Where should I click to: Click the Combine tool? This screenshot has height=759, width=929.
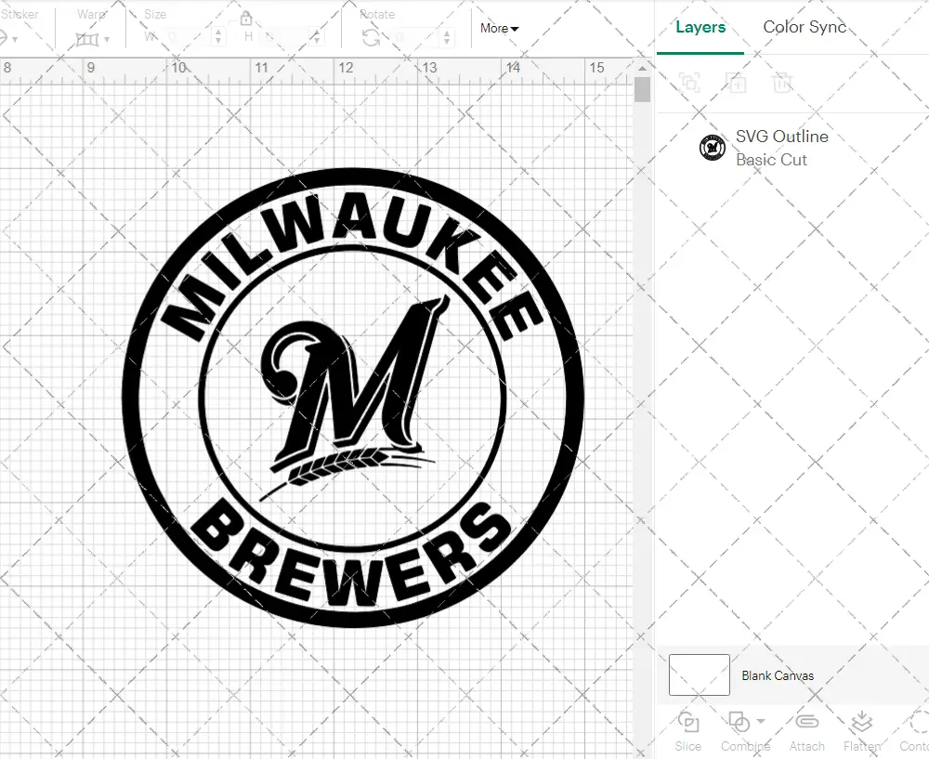click(745, 732)
